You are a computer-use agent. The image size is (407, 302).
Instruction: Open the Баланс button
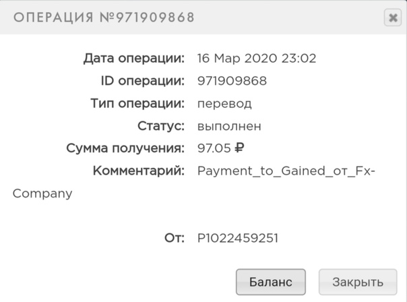(271, 282)
